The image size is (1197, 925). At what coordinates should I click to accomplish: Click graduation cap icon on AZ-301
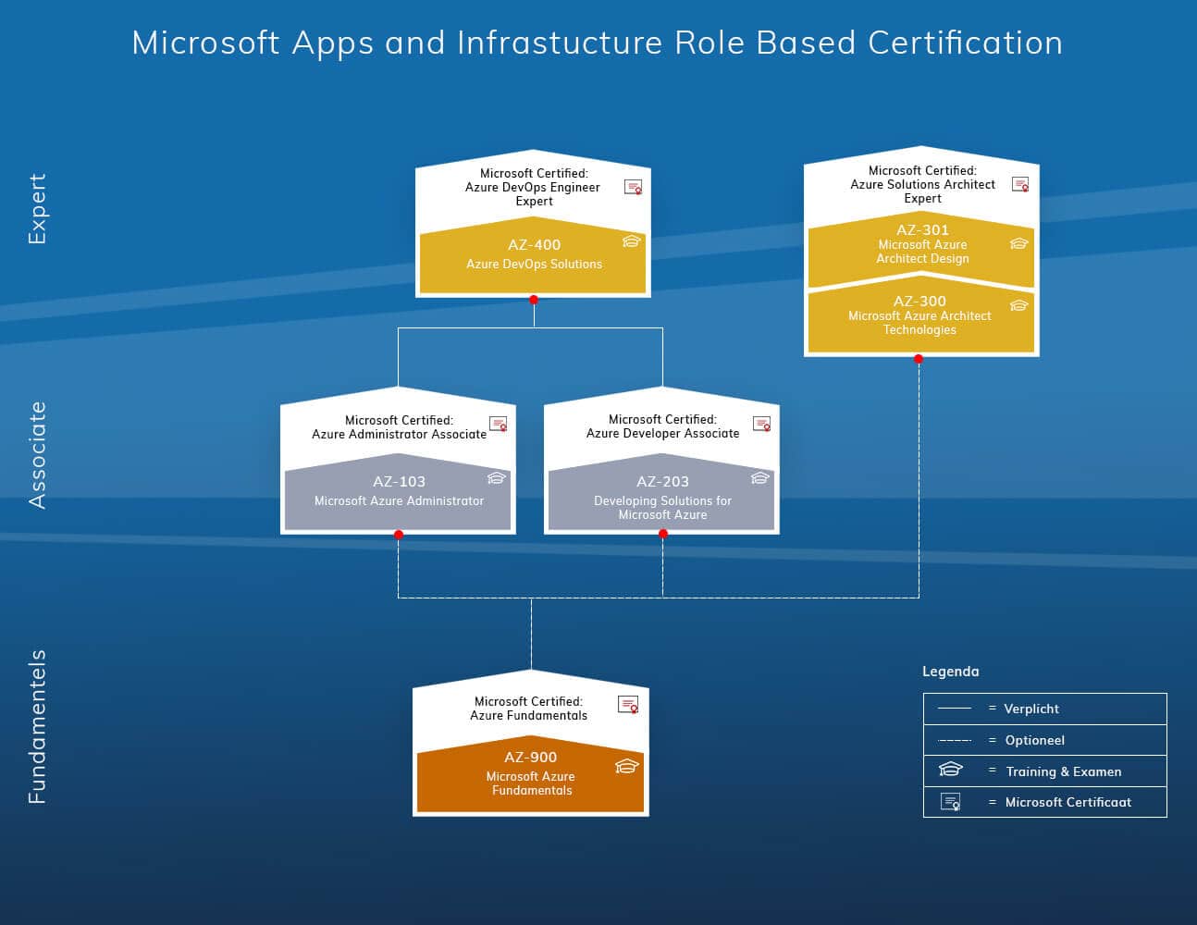(x=1018, y=243)
